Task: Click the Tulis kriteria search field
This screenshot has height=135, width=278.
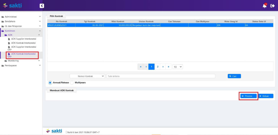Action: (161, 76)
